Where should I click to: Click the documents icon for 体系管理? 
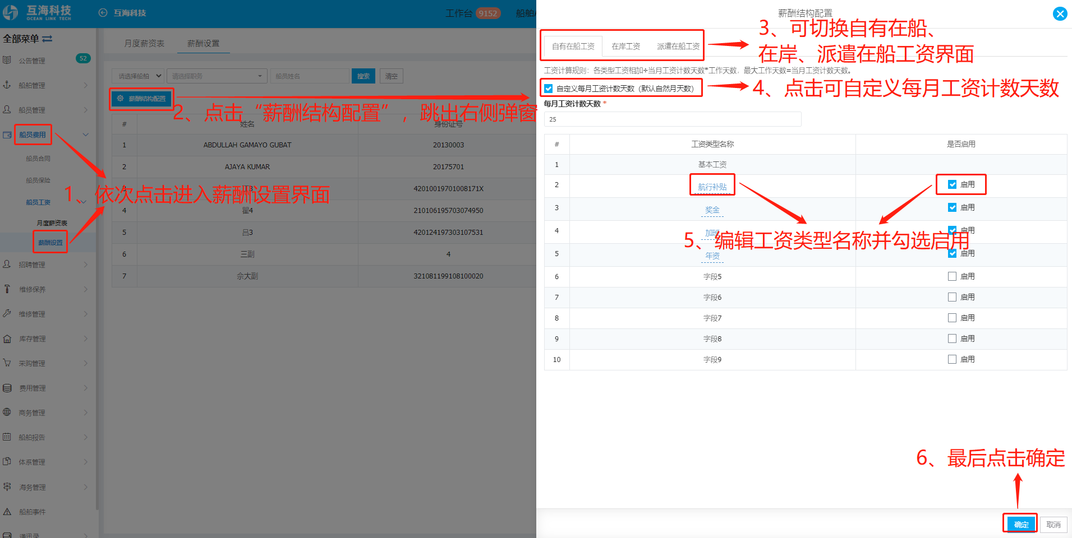pyautogui.click(x=7, y=461)
